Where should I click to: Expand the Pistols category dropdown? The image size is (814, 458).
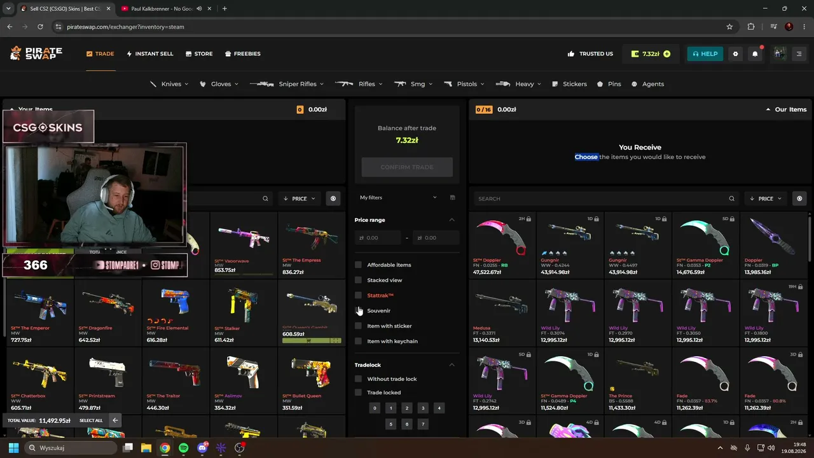tap(464, 84)
